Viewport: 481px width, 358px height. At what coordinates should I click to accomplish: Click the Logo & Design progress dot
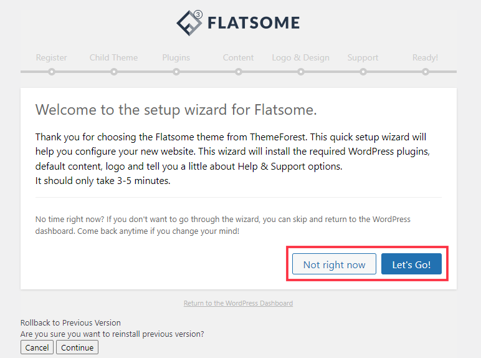[x=301, y=72]
